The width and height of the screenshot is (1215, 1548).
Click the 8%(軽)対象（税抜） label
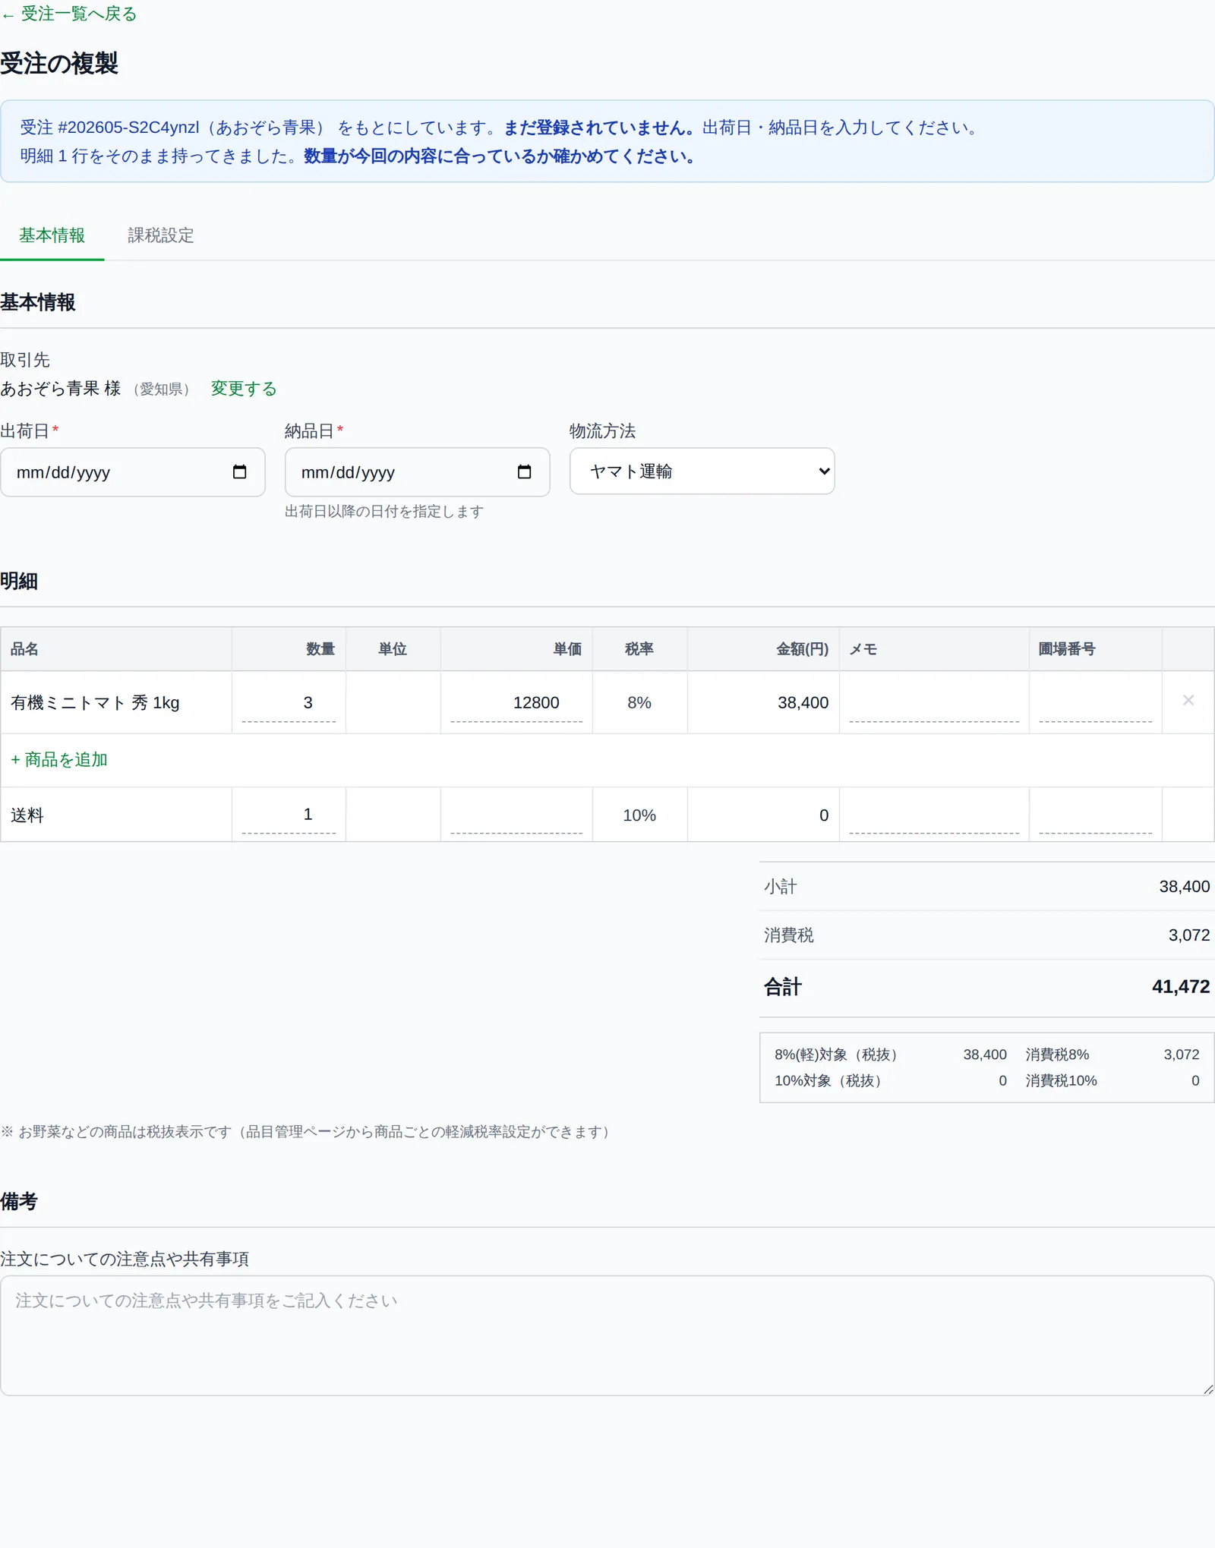coord(836,1055)
